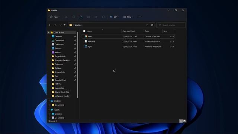Expand Desktop under This PC

50,114
